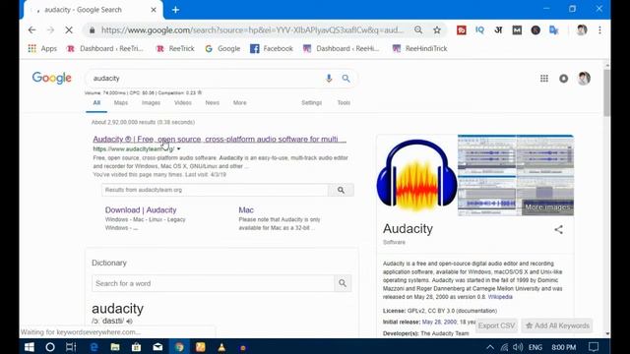Screen dimensions: 630x354
Task: Open the M extension icon
Action: point(517,30)
